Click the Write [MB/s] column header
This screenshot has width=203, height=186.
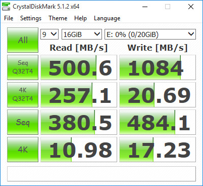[x=158, y=48]
